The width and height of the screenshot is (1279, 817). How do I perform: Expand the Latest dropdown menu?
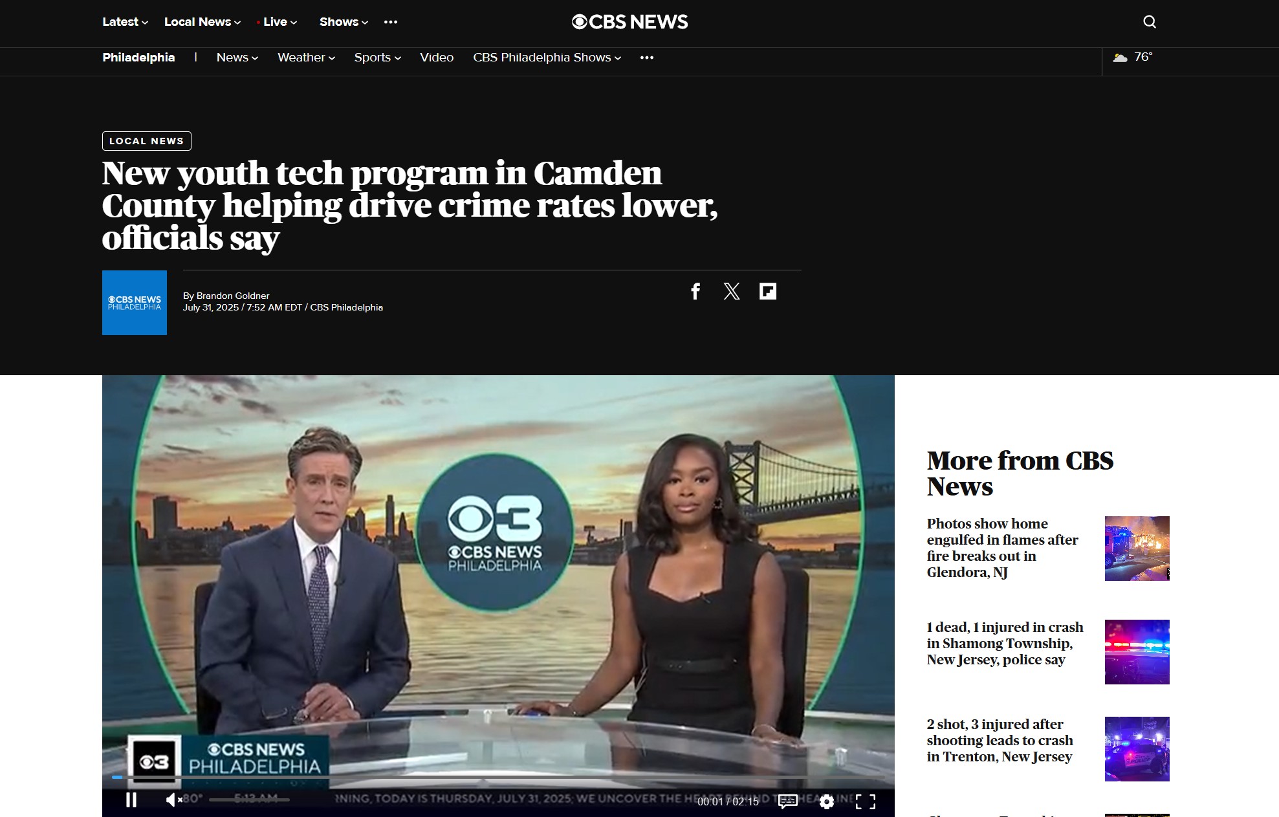[125, 22]
